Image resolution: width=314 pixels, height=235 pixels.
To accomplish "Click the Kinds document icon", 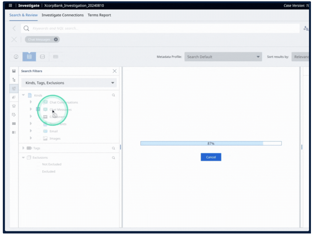I will 30,95.
